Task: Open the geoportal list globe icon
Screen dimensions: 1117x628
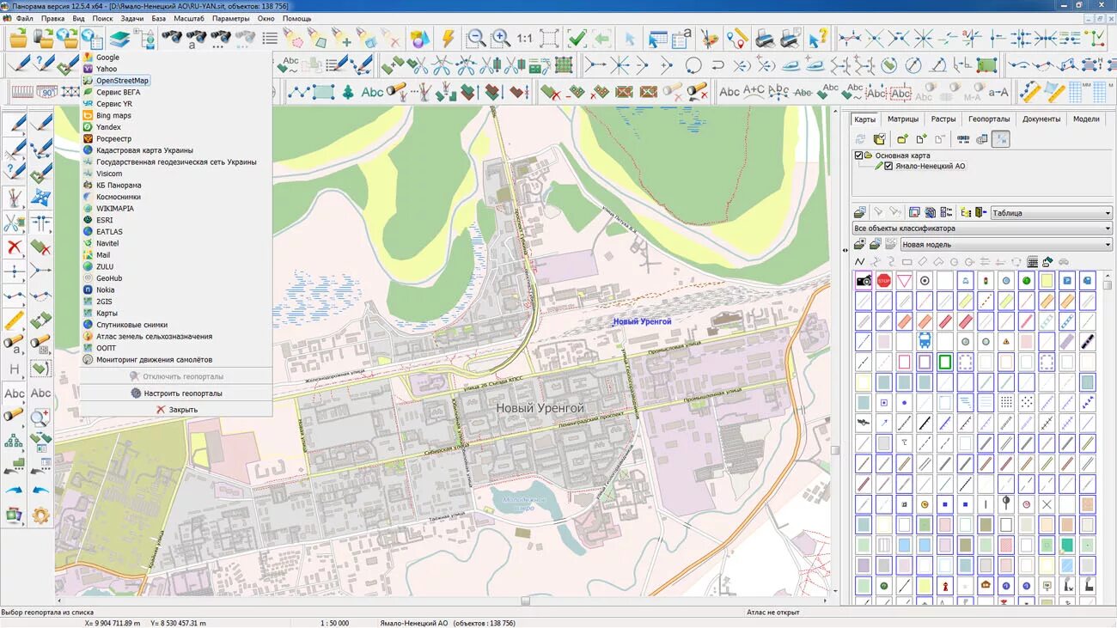Action: click(92, 39)
